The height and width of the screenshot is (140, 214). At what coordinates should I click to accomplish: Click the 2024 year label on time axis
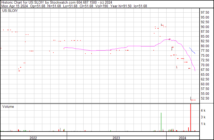(x=183, y=138)
